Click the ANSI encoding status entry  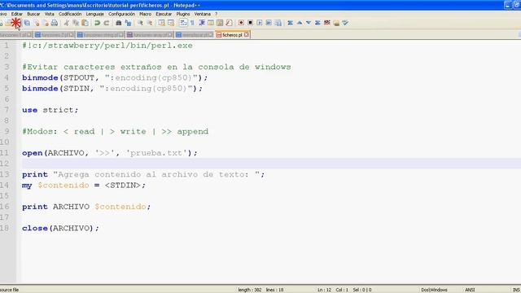click(x=470, y=290)
